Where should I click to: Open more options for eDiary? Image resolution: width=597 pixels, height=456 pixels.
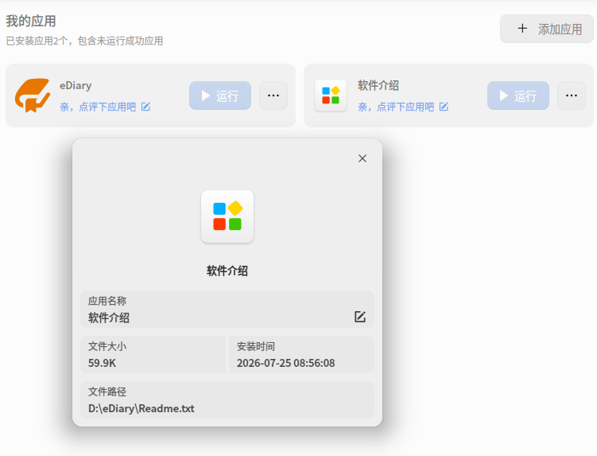click(x=273, y=95)
